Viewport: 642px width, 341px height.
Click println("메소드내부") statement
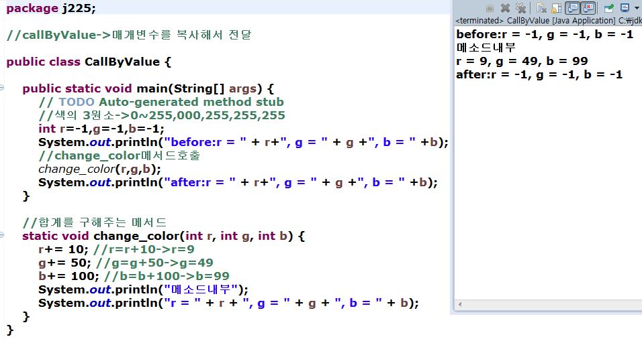(x=143, y=289)
